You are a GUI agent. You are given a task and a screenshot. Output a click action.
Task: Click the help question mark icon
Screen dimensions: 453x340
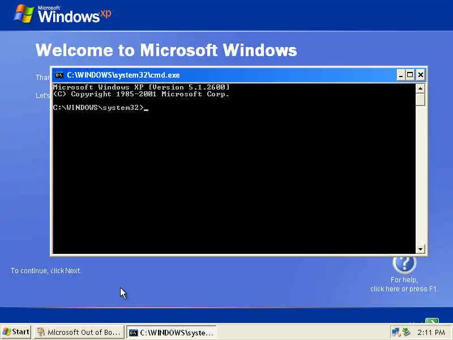[404, 265]
